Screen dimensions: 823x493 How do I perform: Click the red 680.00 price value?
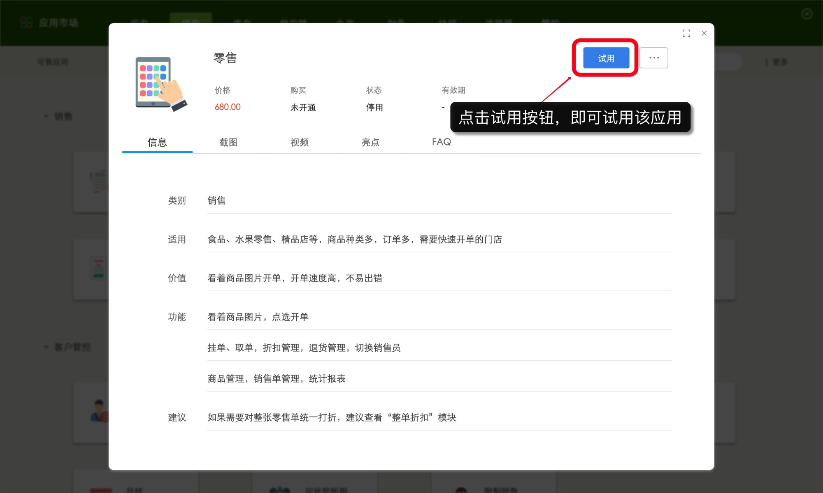click(228, 107)
